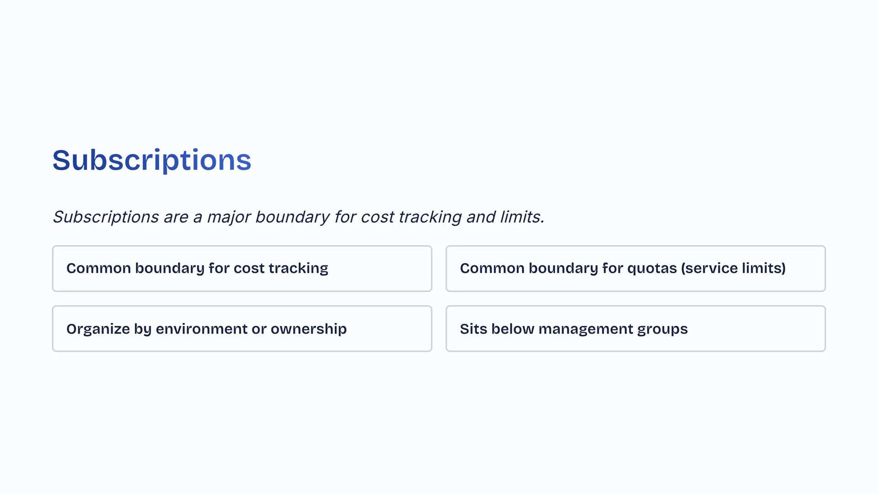Select the 'Common boundary for quotas' card
Screen dimensions: 878x494
click(635, 268)
